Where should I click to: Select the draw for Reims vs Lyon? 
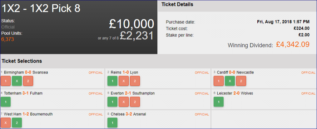pos(124,81)
